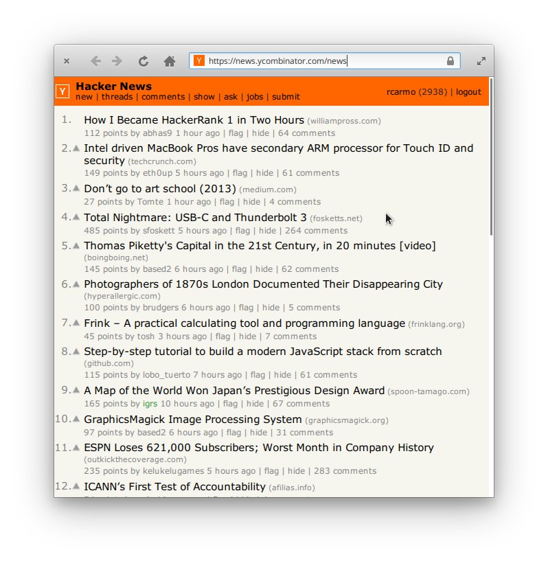Toggle fullscreen with the expand arrows icon
548x561 pixels.
click(481, 61)
